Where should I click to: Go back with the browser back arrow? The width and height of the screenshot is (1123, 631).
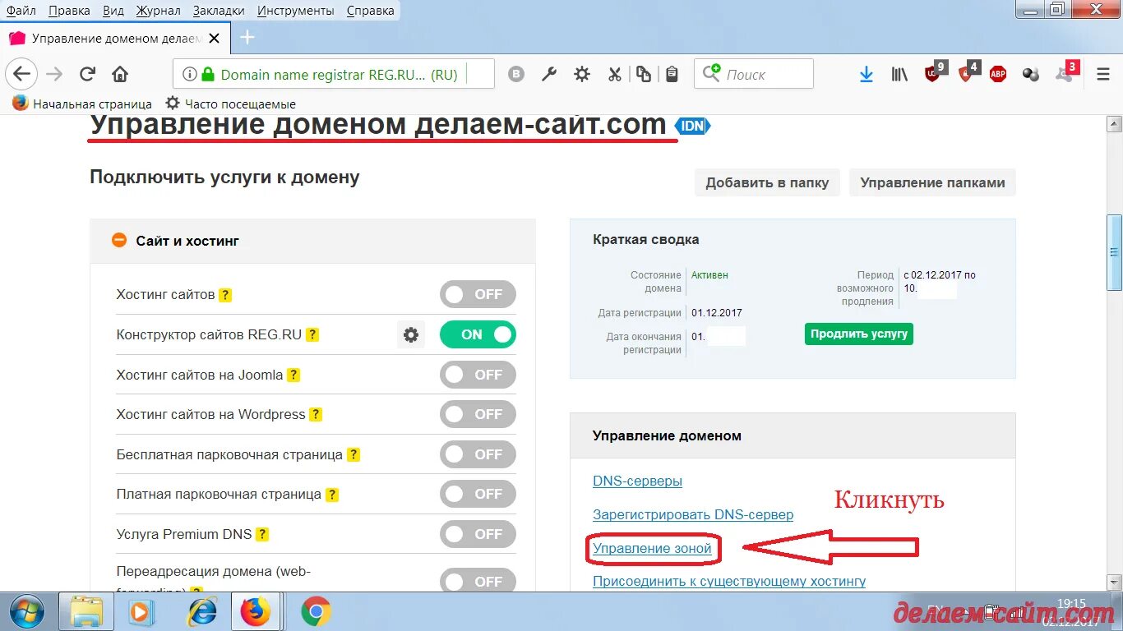tap(21, 74)
